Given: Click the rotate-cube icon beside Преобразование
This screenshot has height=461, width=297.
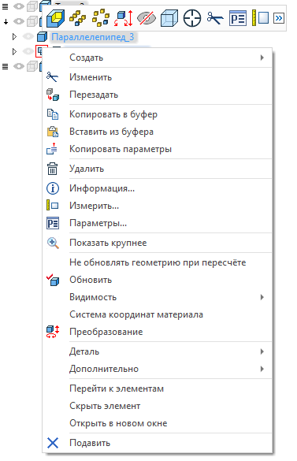Looking at the screenshot, I should coord(53,332).
